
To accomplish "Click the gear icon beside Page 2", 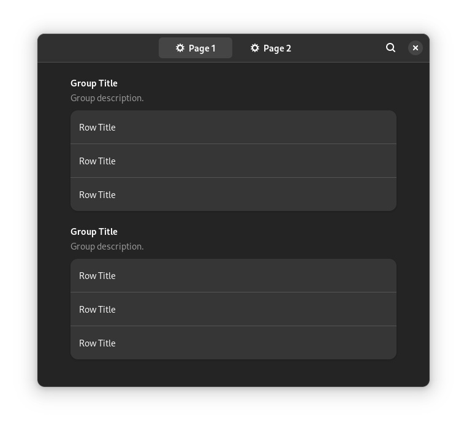I will (x=255, y=48).
